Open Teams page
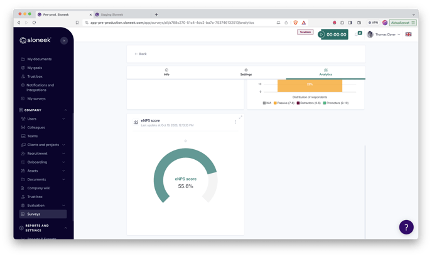 [x=33, y=136]
